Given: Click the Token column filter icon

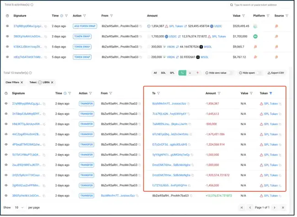Looking at the screenshot, I should click(270, 93).
